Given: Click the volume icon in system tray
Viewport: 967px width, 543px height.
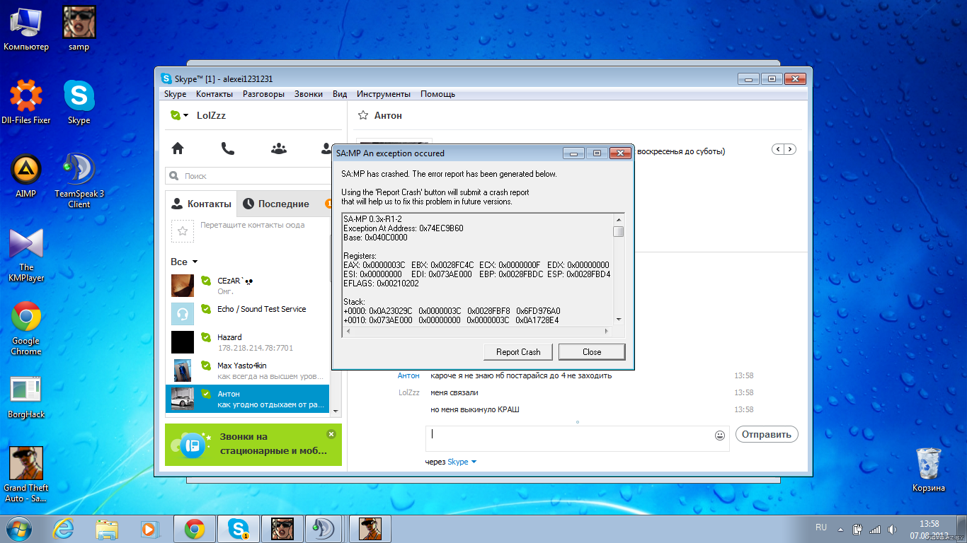Looking at the screenshot, I should 894,529.
